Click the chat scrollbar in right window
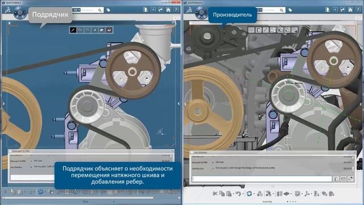Image resolution: width=364 pixels, height=205 pixels. click(x=353, y=163)
